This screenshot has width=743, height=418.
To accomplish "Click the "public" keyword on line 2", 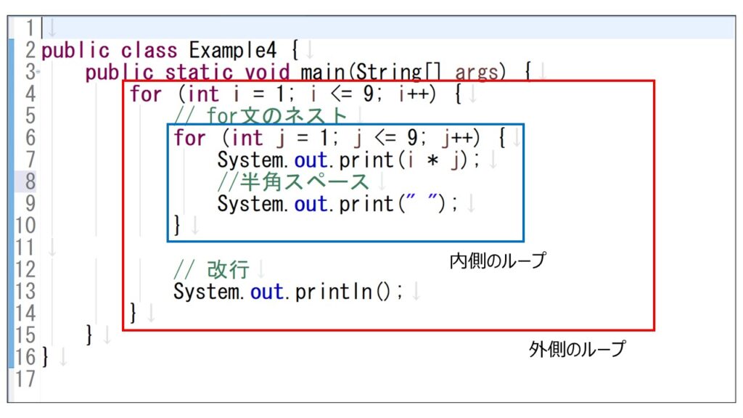I will coord(75,50).
